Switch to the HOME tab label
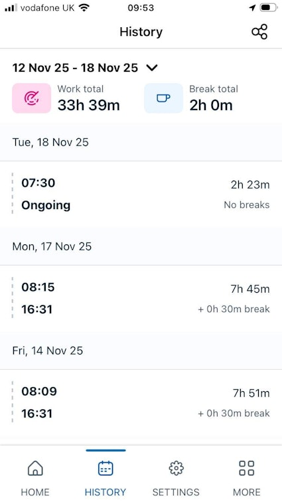 (35, 492)
